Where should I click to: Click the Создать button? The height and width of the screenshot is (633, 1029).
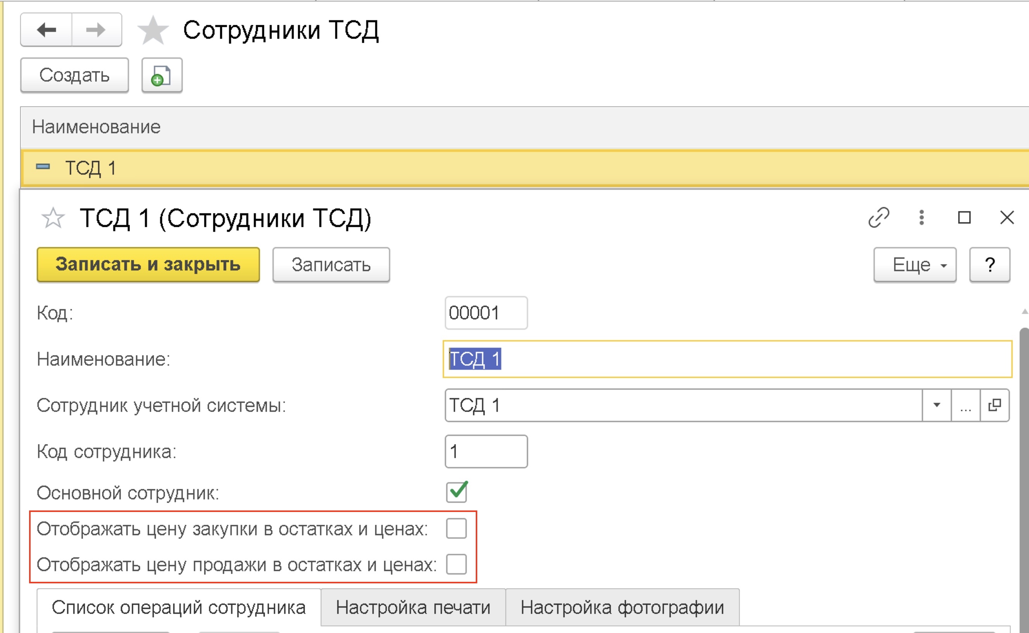[74, 75]
